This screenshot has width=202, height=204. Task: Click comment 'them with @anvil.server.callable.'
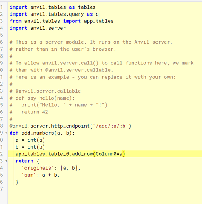(x=61, y=70)
